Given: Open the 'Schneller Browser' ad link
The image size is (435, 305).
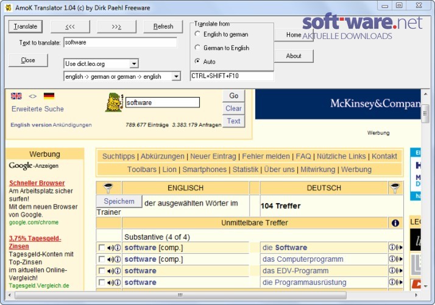Looking at the screenshot, I should (37, 183).
